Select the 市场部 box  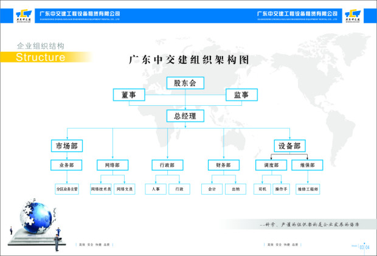click(x=67, y=146)
